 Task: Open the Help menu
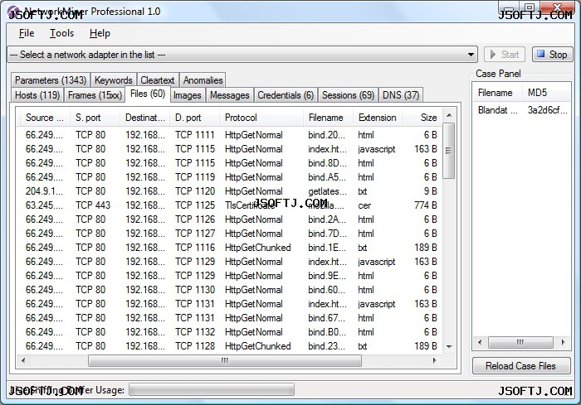(100, 33)
